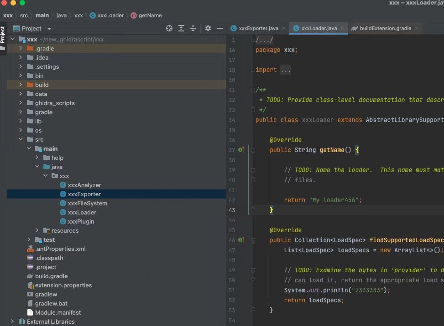This screenshot has height=326, width=444.
Task: Toggle code folding for getName method
Action: tap(253, 150)
